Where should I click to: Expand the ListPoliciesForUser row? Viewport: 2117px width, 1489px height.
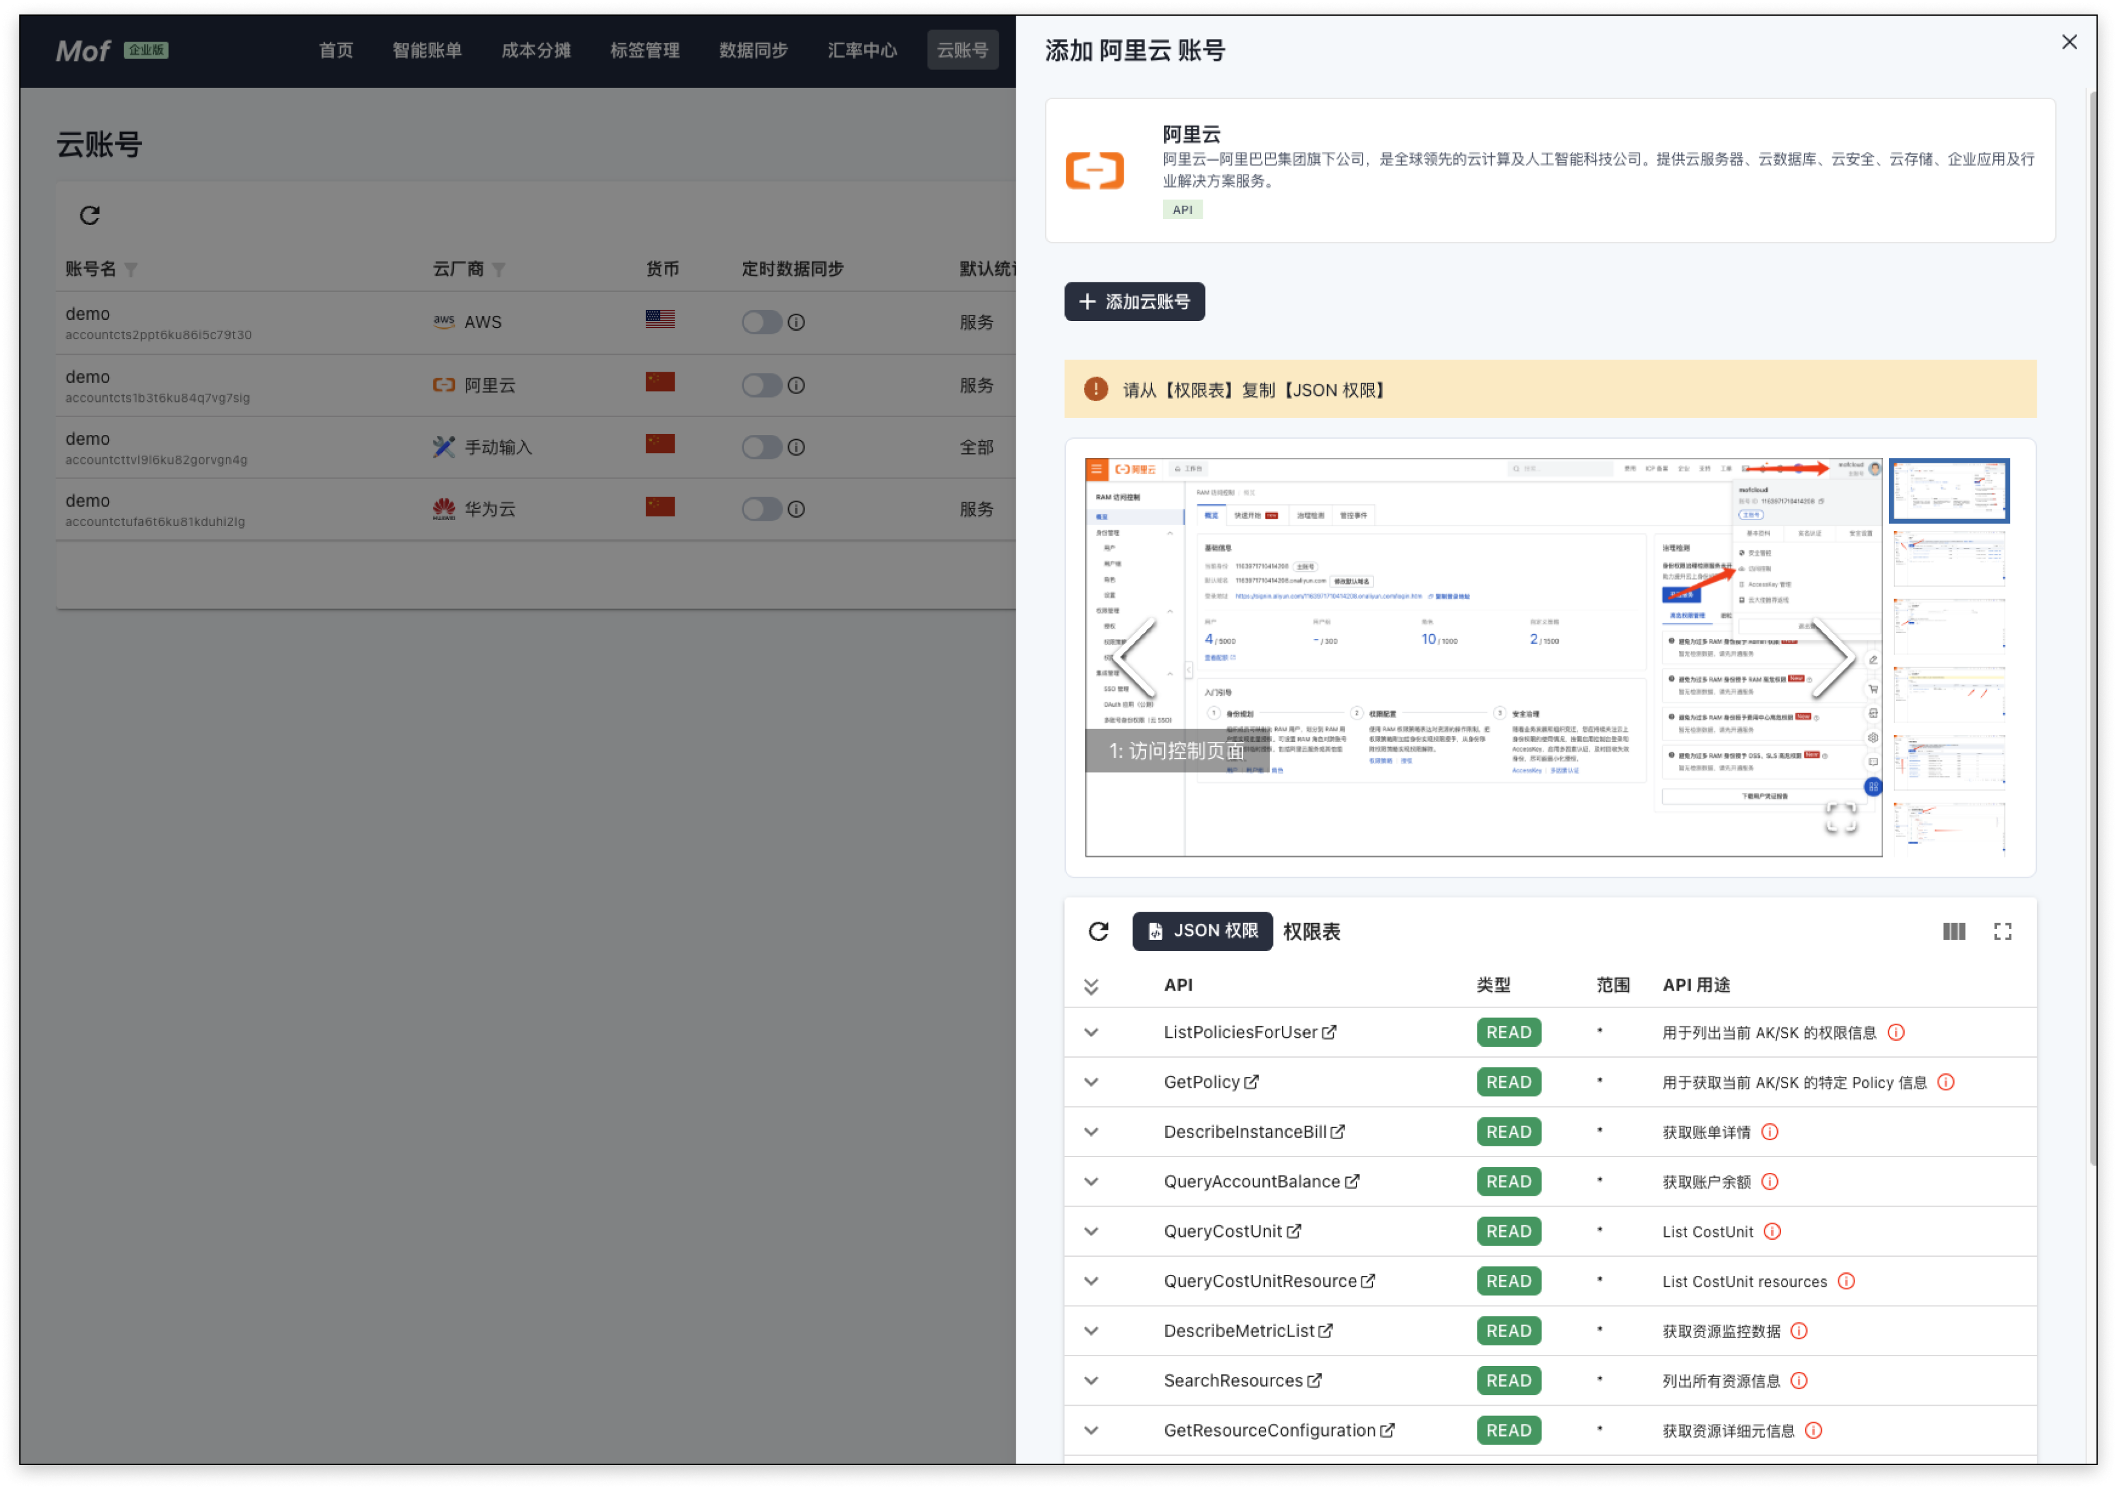1090,1033
